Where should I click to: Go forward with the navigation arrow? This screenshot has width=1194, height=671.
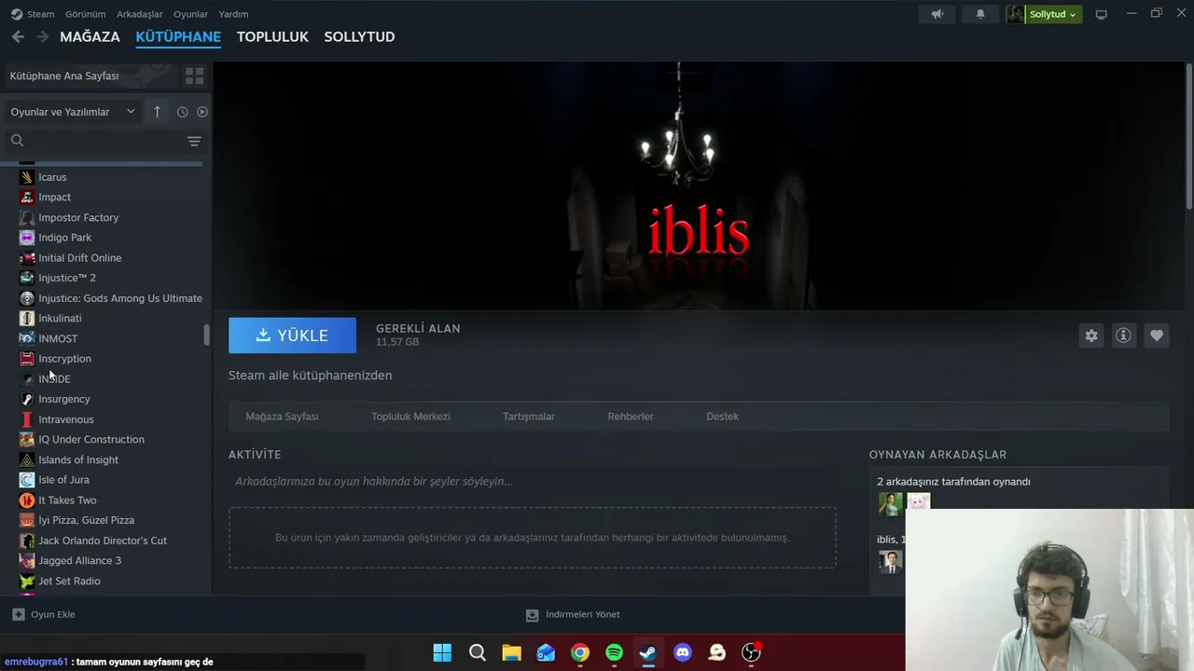(42, 36)
